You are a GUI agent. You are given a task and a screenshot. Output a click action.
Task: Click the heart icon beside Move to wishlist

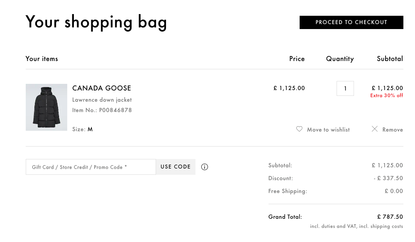point(299,129)
